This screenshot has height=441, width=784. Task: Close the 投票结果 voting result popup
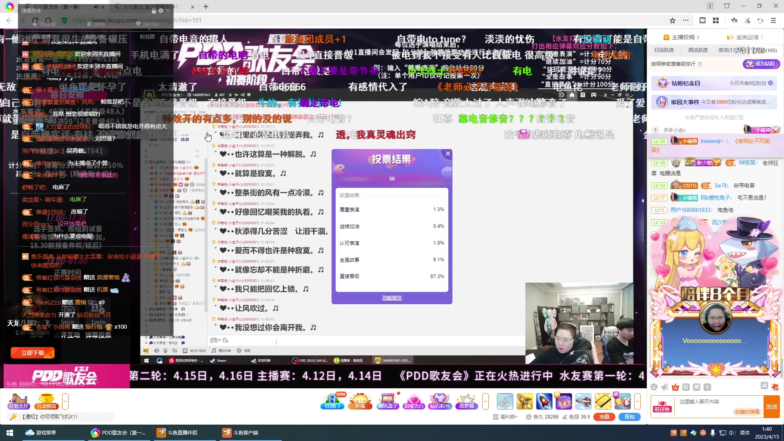pos(448,154)
